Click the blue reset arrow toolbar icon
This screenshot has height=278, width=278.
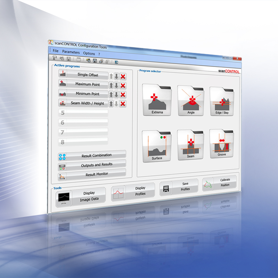pyautogui.click(x=116, y=62)
